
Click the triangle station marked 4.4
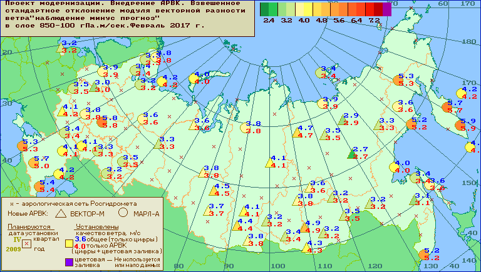237,226
